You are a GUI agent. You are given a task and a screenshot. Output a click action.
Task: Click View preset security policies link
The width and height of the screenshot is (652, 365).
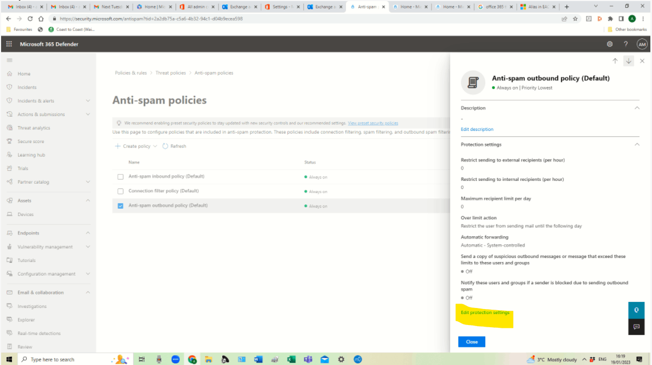click(x=373, y=123)
